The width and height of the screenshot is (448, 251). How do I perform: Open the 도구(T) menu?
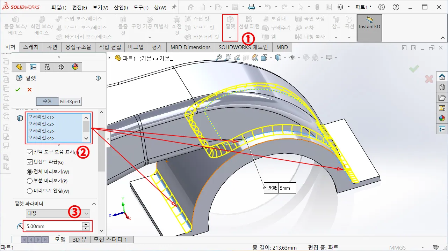141,7
